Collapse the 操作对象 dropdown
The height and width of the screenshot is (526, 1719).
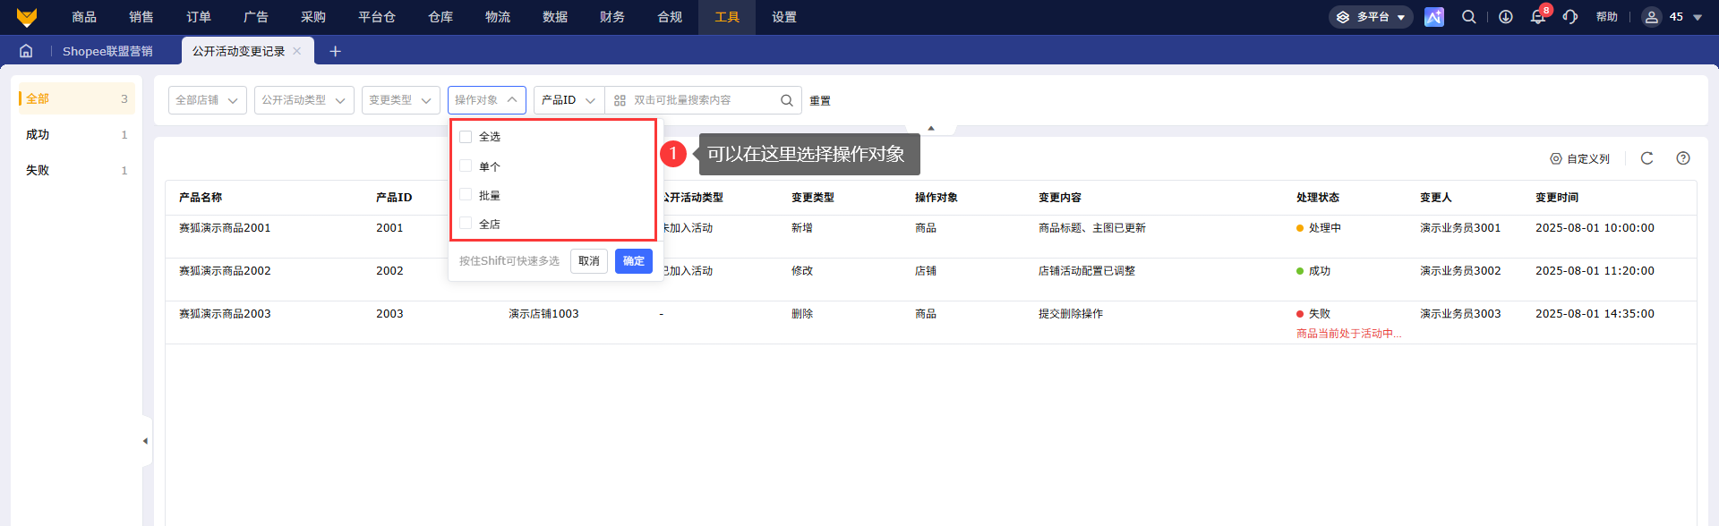(487, 100)
